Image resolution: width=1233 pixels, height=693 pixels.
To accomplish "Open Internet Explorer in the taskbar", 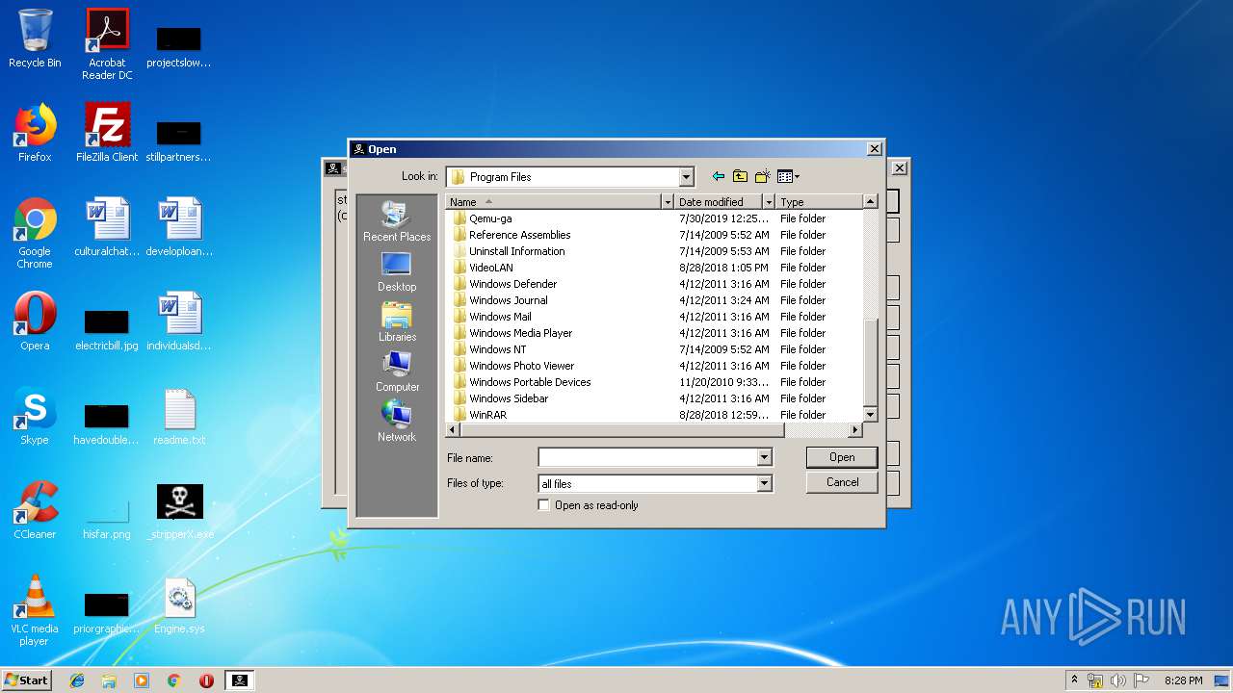I will coord(77,680).
